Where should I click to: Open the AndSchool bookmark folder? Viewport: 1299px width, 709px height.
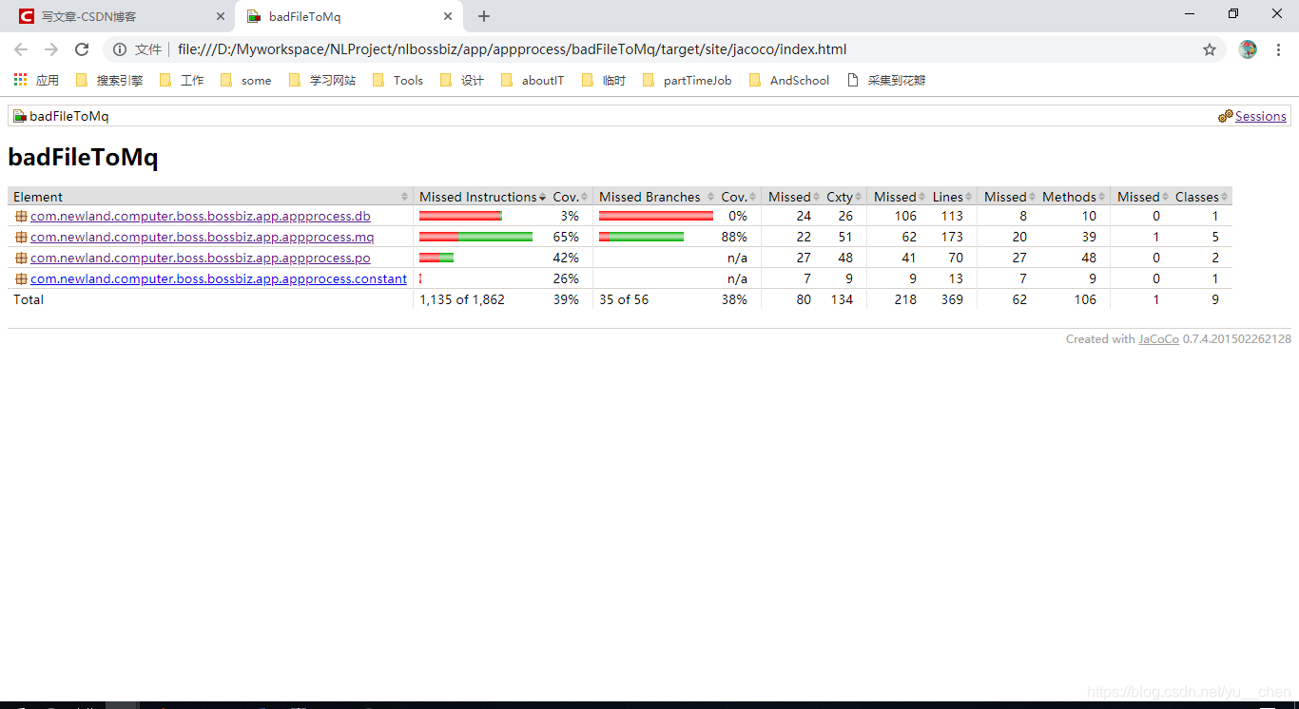[x=789, y=81]
